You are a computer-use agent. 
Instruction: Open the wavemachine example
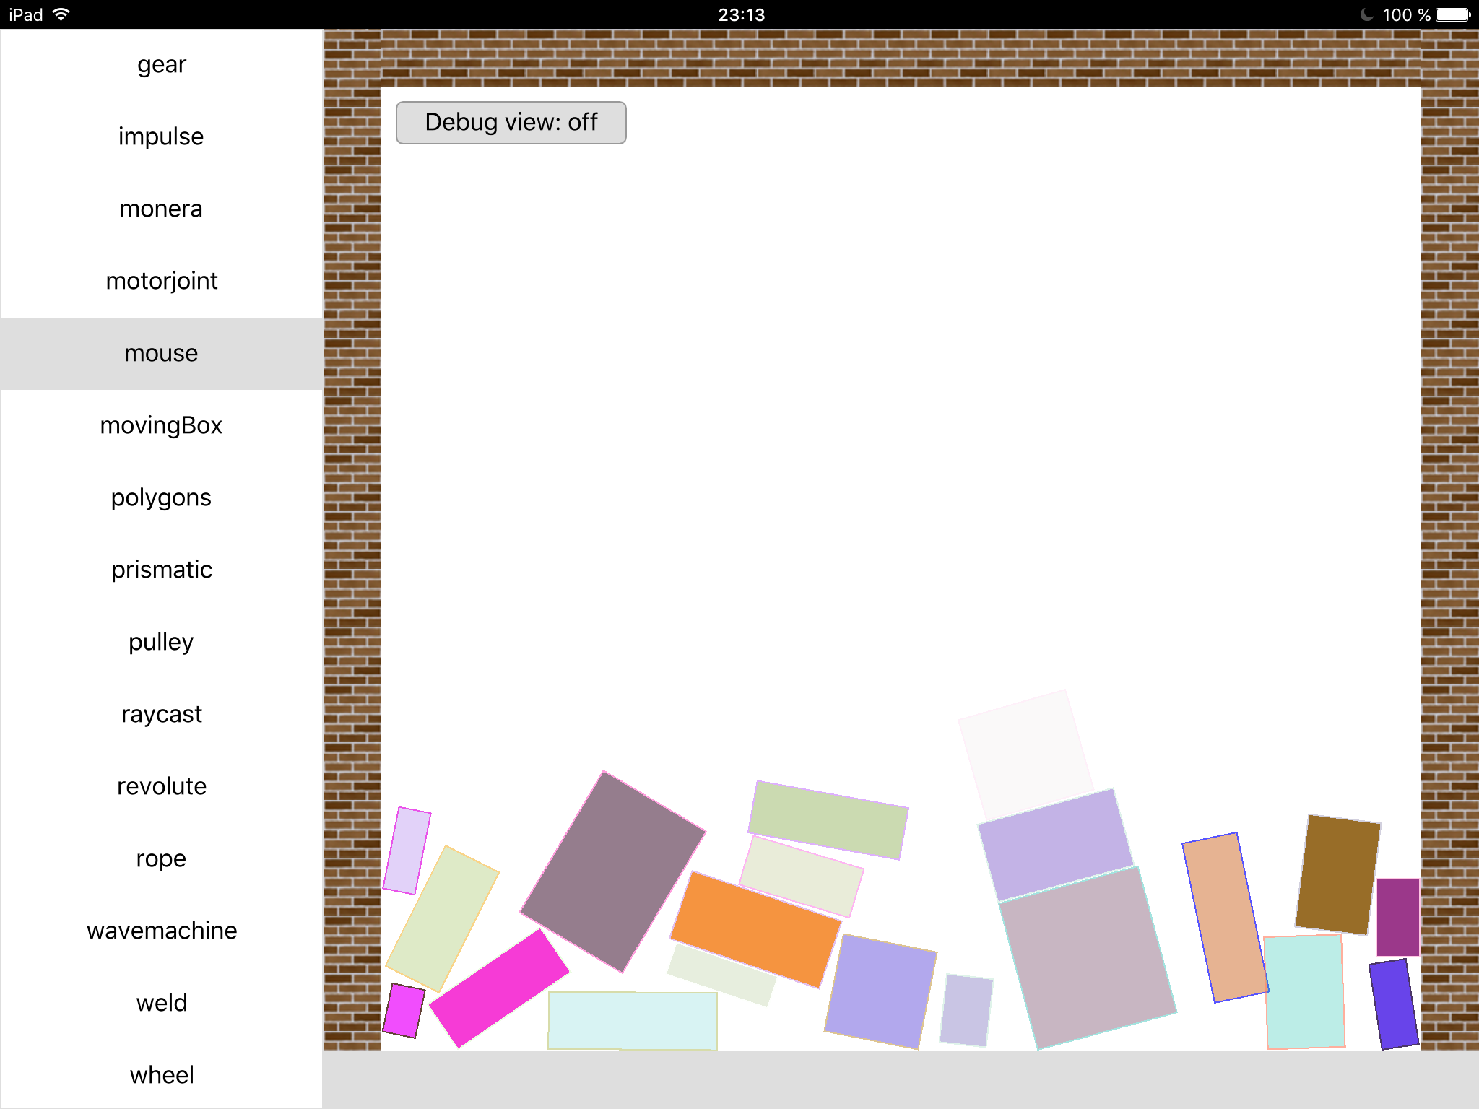(x=162, y=931)
